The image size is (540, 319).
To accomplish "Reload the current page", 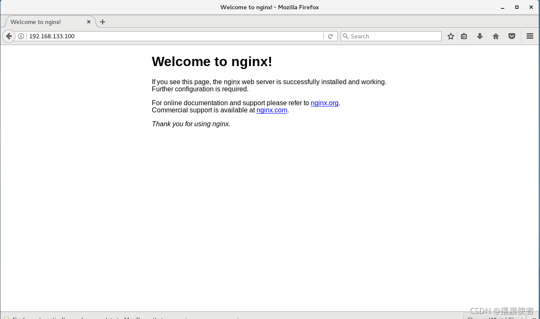I will click(330, 36).
